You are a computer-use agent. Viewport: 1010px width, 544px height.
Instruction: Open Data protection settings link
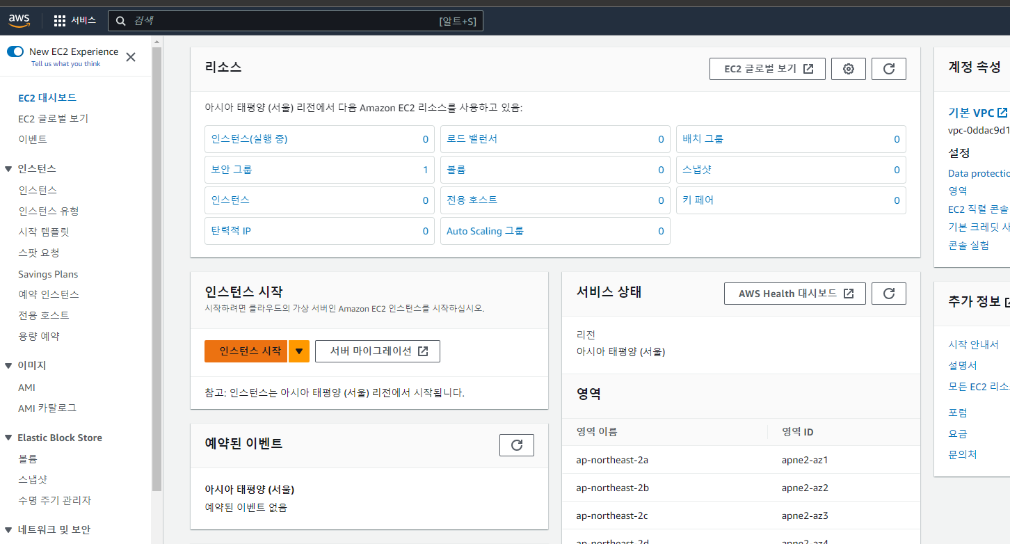coord(979,173)
